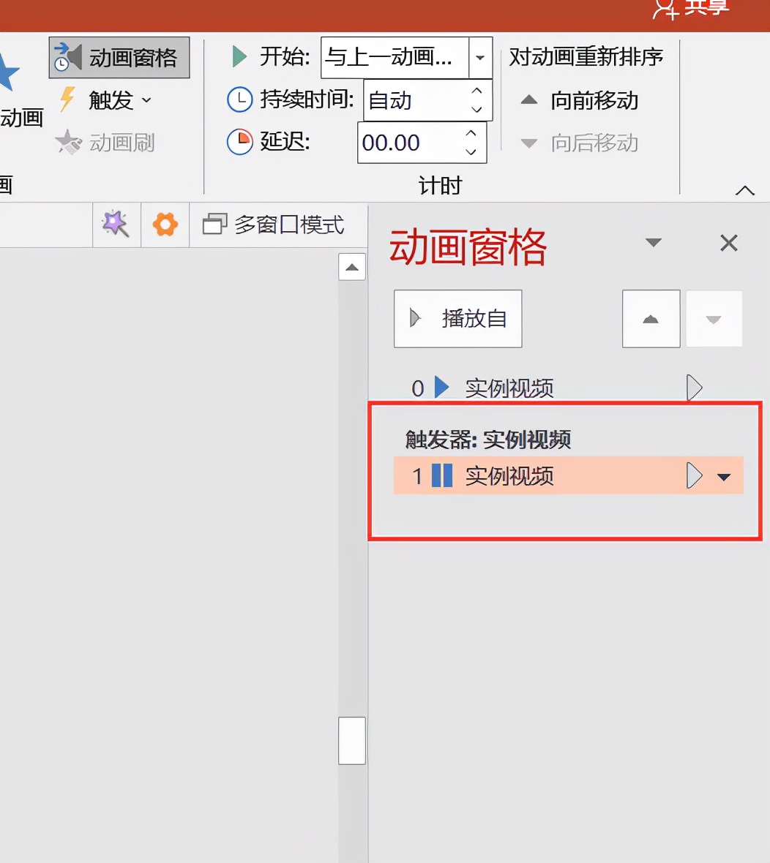The height and width of the screenshot is (863, 770).
Task: Decrease duration with down stepper arrow
Action: (x=477, y=110)
